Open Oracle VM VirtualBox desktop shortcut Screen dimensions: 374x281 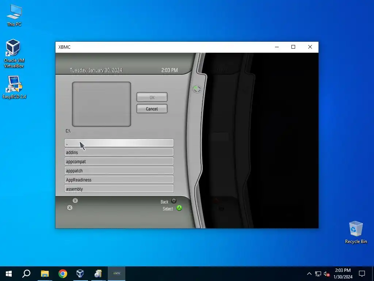[14, 53]
